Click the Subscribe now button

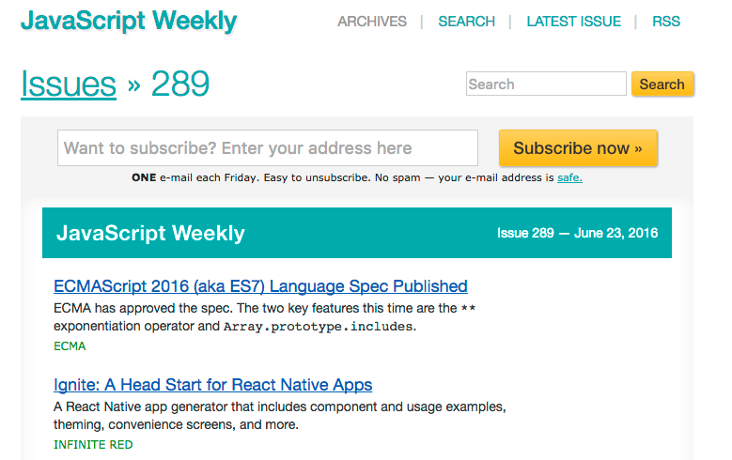click(x=578, y=148)
